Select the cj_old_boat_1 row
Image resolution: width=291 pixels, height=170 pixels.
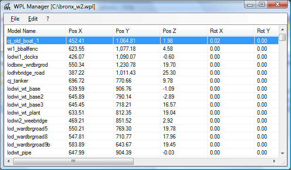142,41
